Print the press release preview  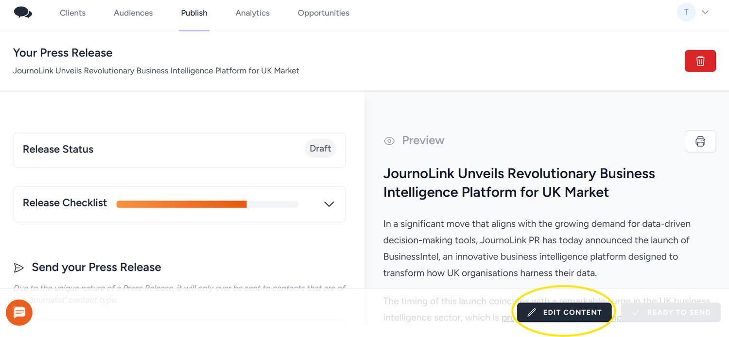[700, 141]
